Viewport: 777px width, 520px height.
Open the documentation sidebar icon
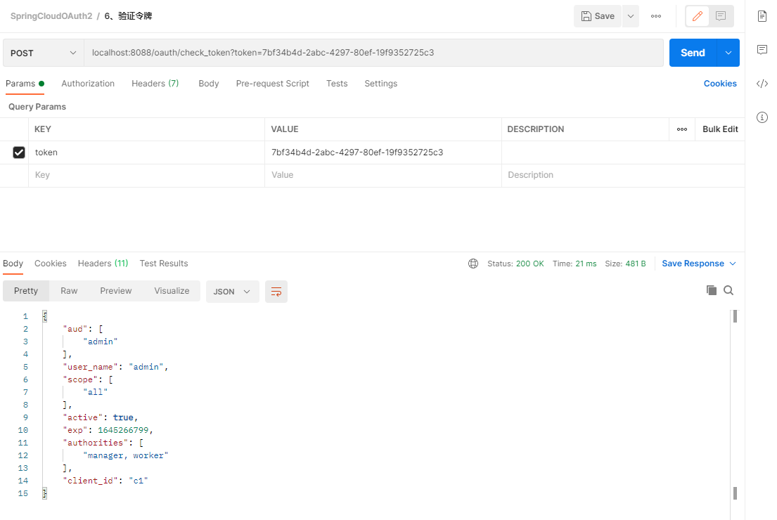(x=762, y=16)
